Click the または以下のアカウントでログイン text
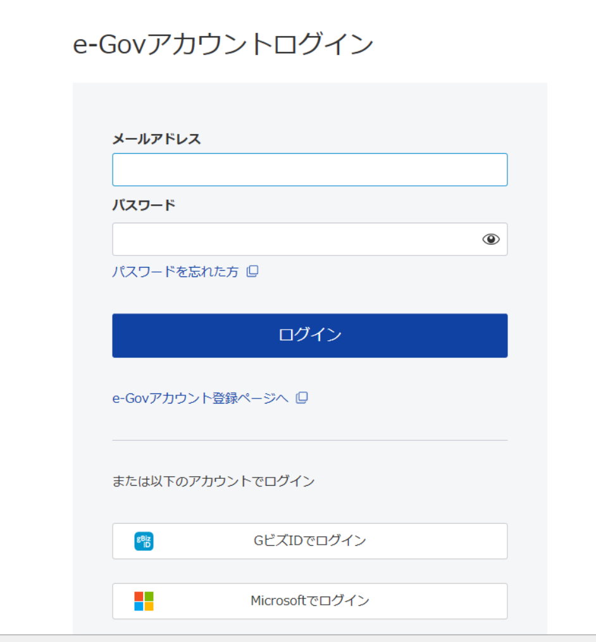Image resolution: width=596 pixels, height=642 pixels. coord(213,481)
